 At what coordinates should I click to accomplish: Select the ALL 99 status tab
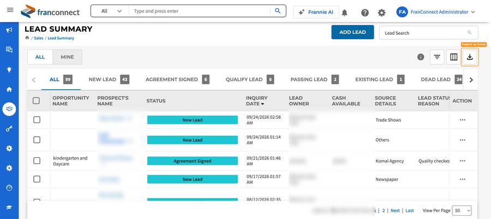pos(61,80)
